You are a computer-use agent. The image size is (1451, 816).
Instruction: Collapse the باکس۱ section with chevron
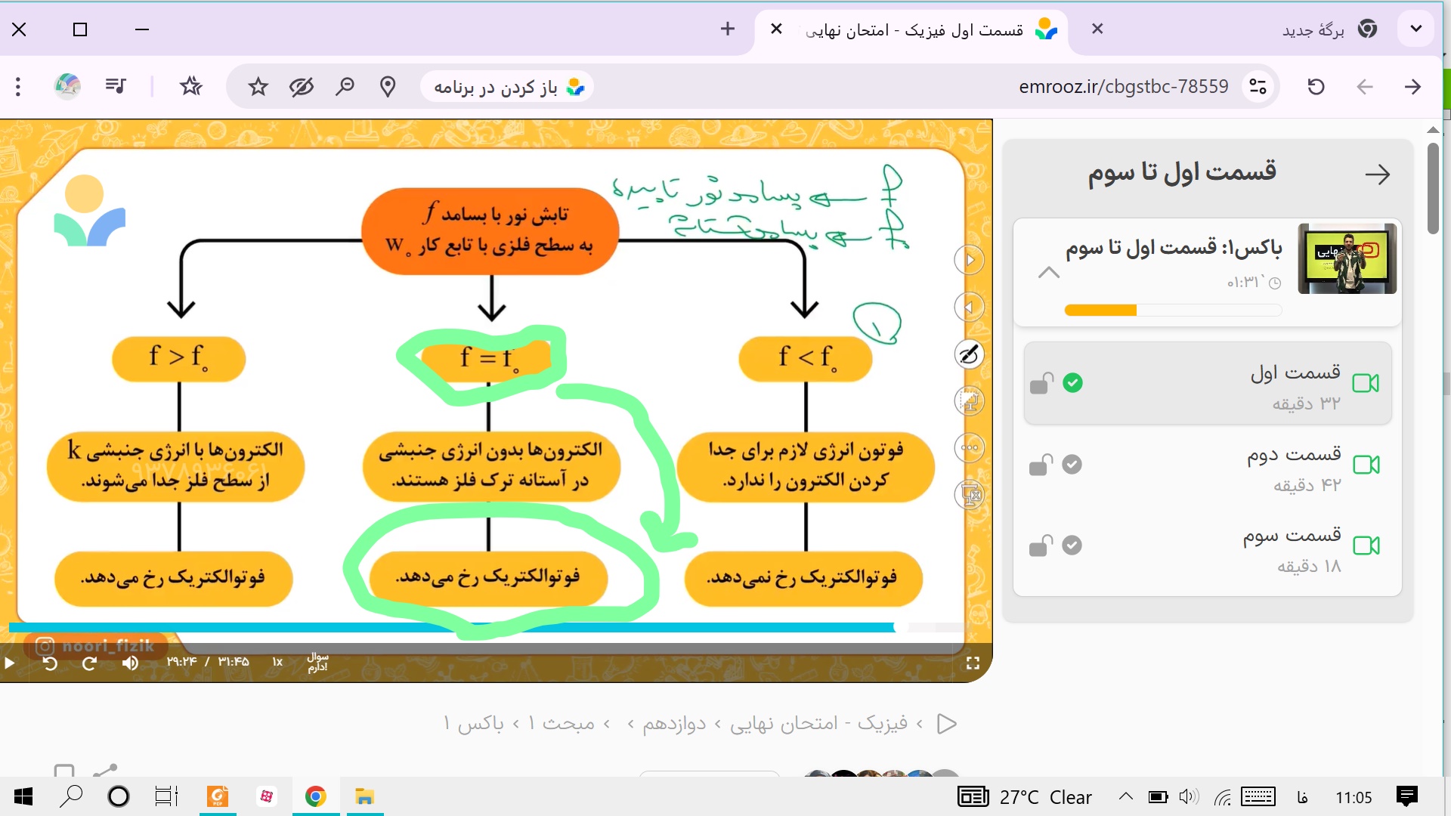click(x=1048, y=273)
